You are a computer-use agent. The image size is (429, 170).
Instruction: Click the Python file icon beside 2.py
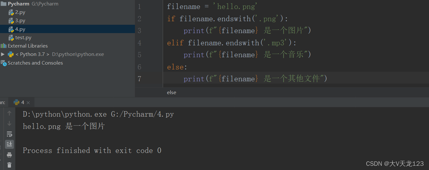(x=11, y=12)
